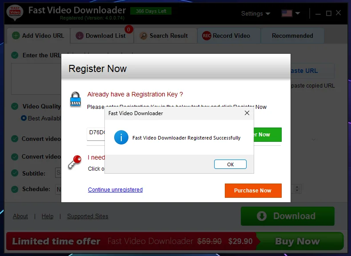Click the magnifier icon on Search Result tab
351x256 pixels.
coord(143,36)
